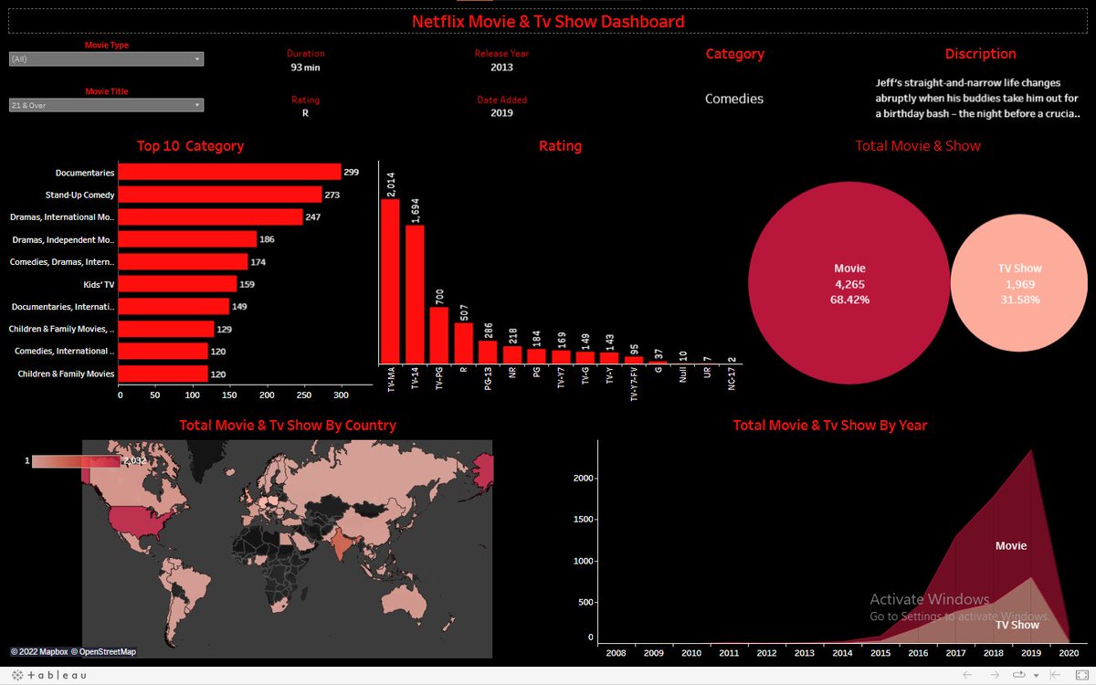This screenshot has height=685, width=1096.
Task: Click the revert-to-original-view icon
Action: coord(1055,675)
